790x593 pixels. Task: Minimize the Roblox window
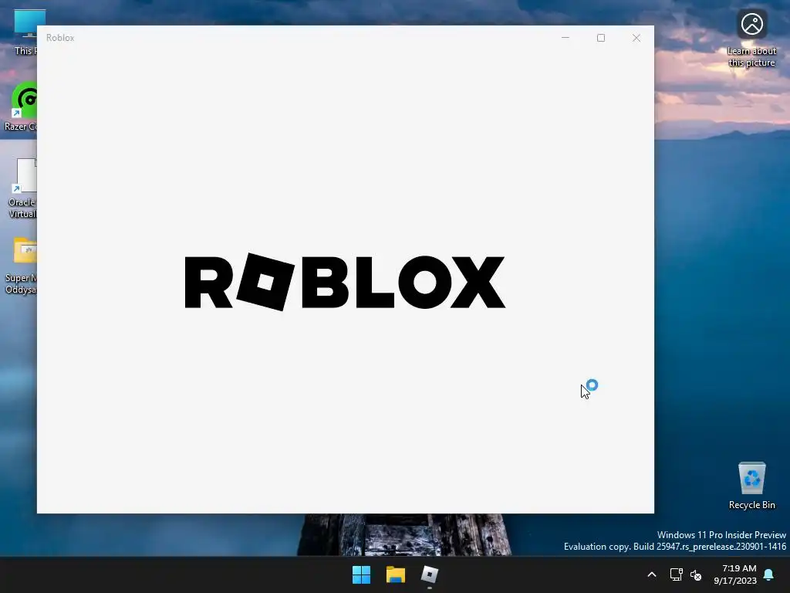click(x=565, y=38)
